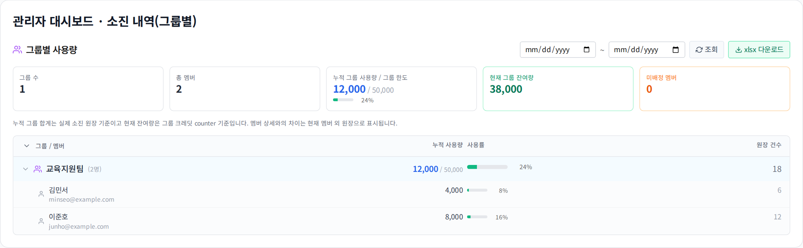803x248 pixels.
Task: Click the 조회 search button
Action: [706, 50]
